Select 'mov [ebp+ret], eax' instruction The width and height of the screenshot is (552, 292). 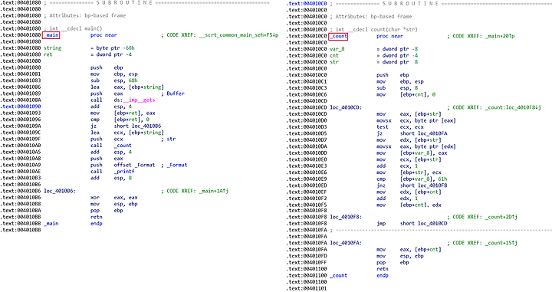point(123,113)
